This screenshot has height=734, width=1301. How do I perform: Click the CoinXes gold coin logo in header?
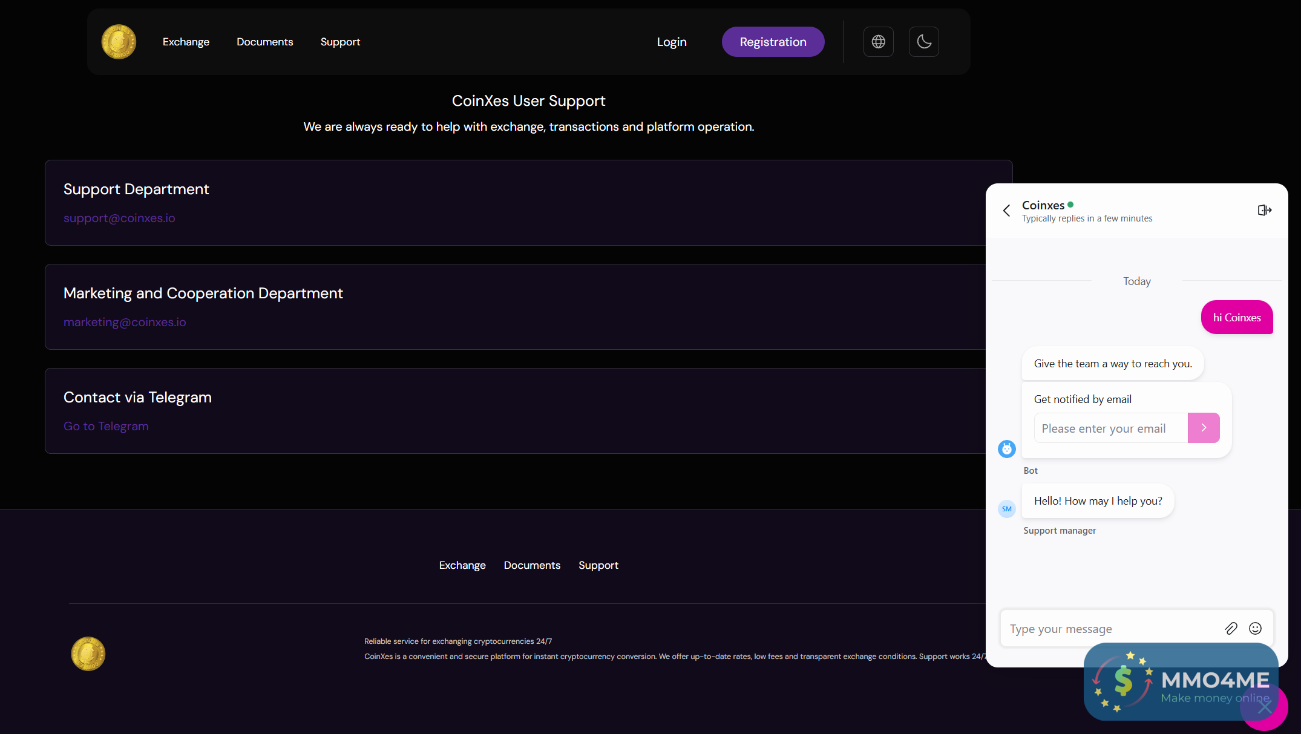119,42
